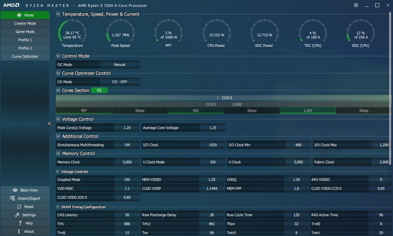393x236 pixels.
Task: Open CO Mode CO - OFF selector
Action: 120,82
